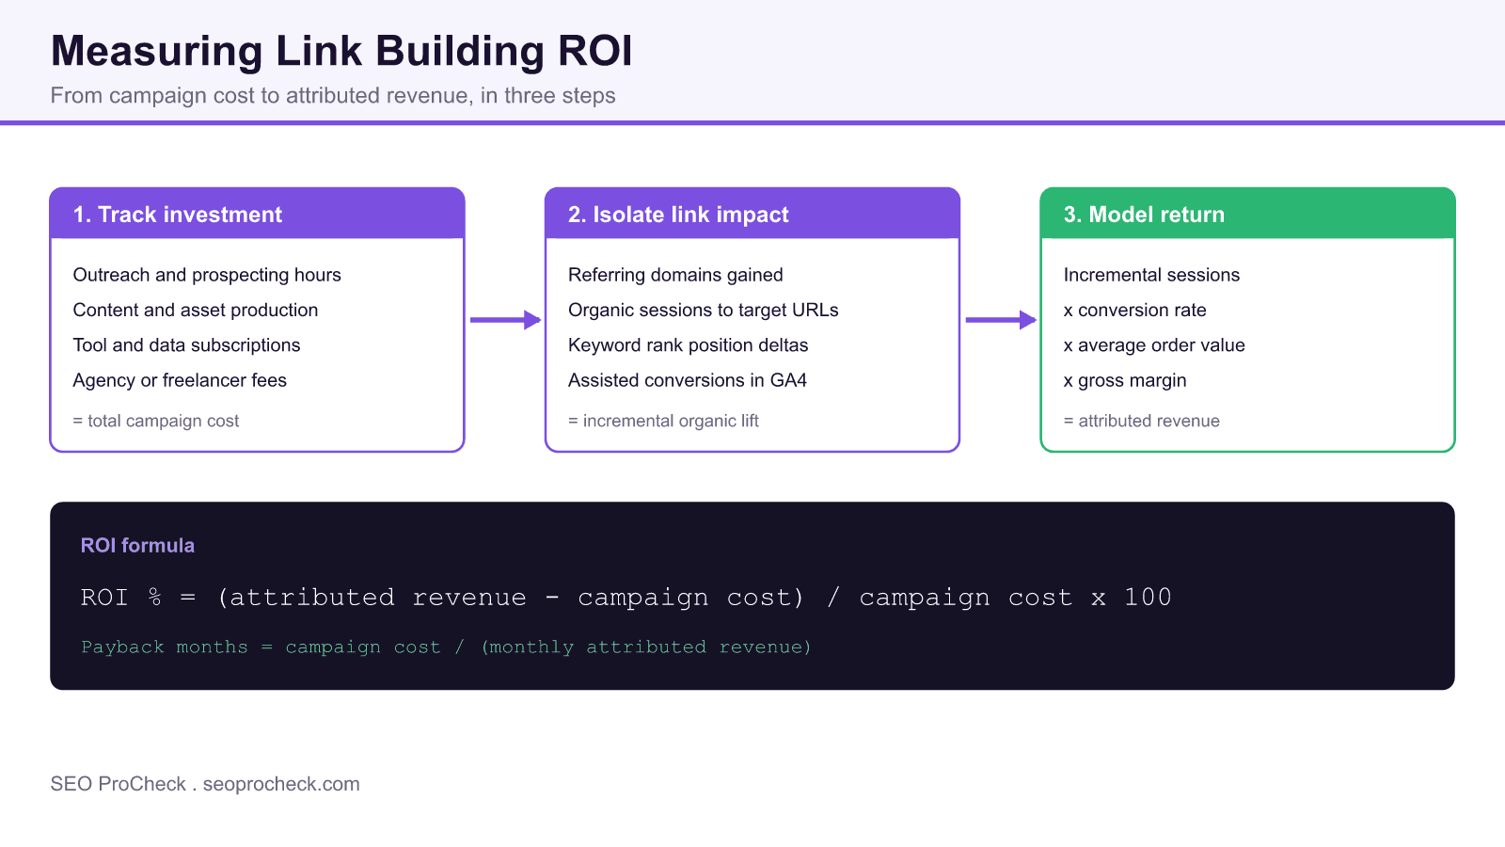1505x847 pixels.
Task: Click 'Assisted conversions in GA4' line
Action: (x=688, y=380)
